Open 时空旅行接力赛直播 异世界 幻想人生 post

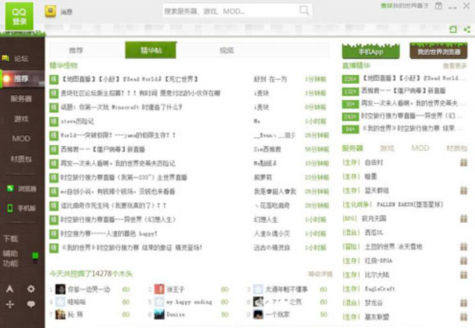coord(118,220)
